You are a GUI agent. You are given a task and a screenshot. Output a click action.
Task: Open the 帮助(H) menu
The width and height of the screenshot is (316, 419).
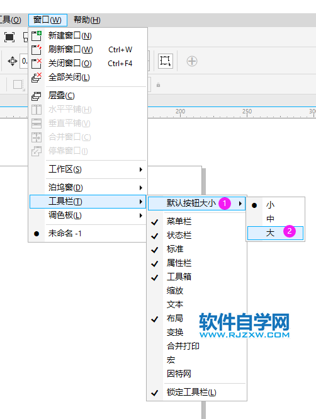tap(87, 20)
